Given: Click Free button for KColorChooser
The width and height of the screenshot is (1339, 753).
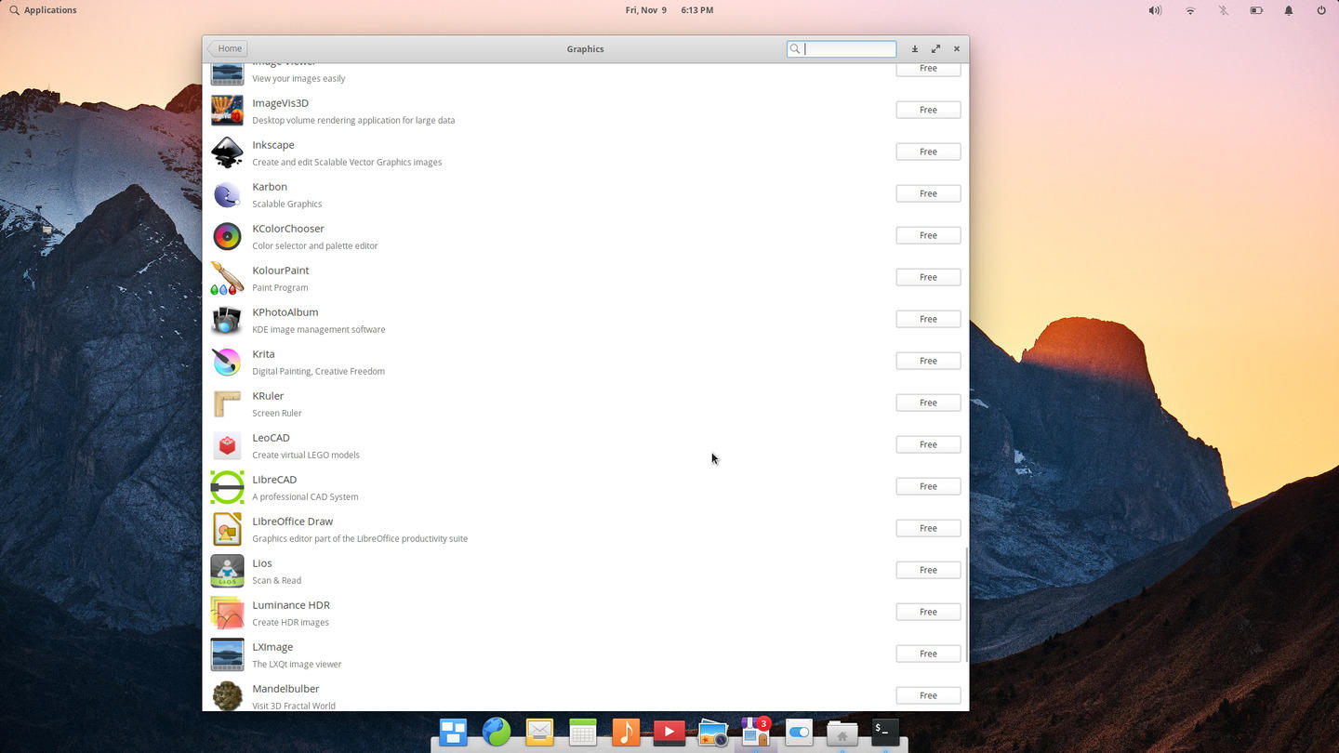Looking at the screenshot, I should tap(928, 235).
